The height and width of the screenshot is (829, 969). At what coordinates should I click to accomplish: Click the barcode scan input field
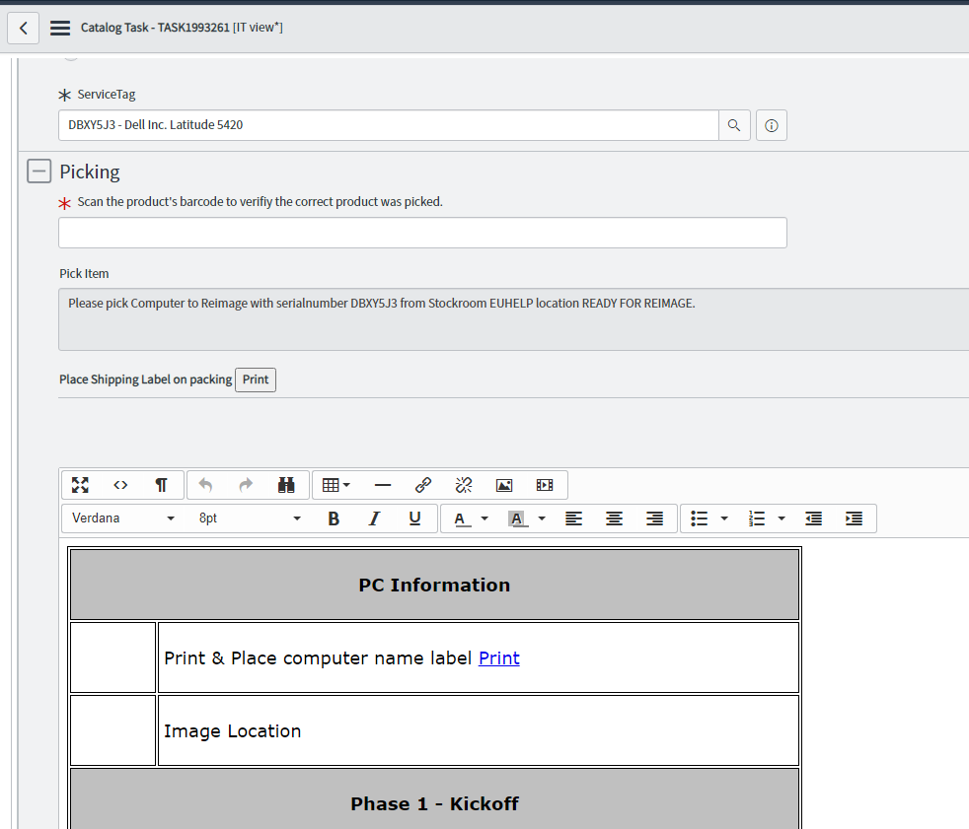tap(422, 233)
